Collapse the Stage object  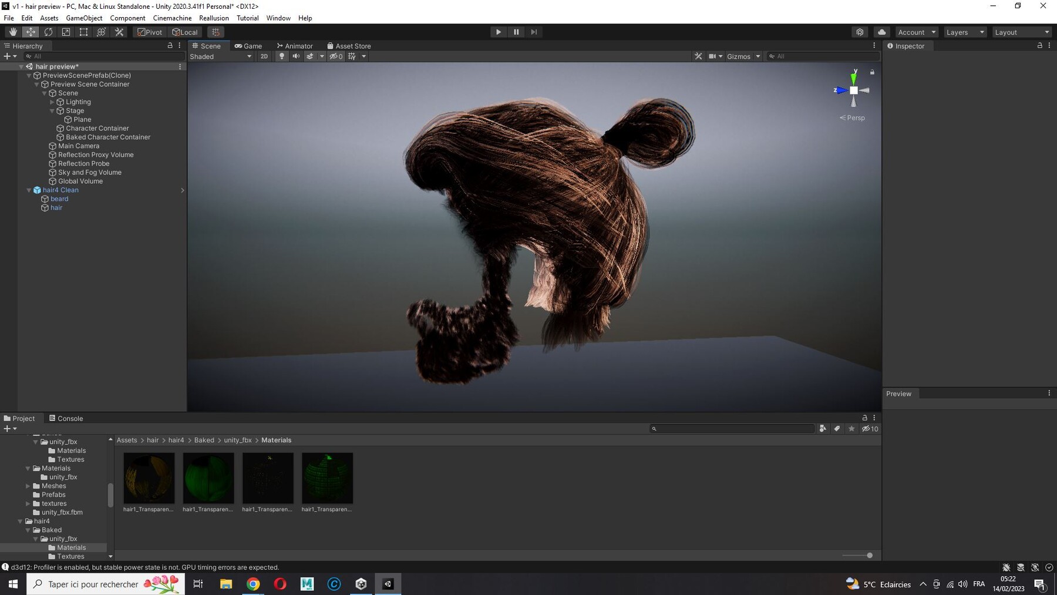tap(52, 111)
